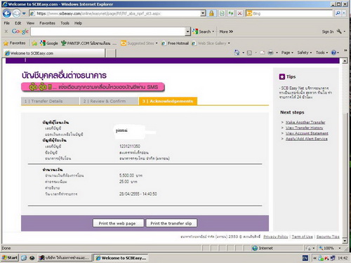The image size is (351, 263).
Task: Open the Tools menu in menu bar
Action: pos(65,23)
